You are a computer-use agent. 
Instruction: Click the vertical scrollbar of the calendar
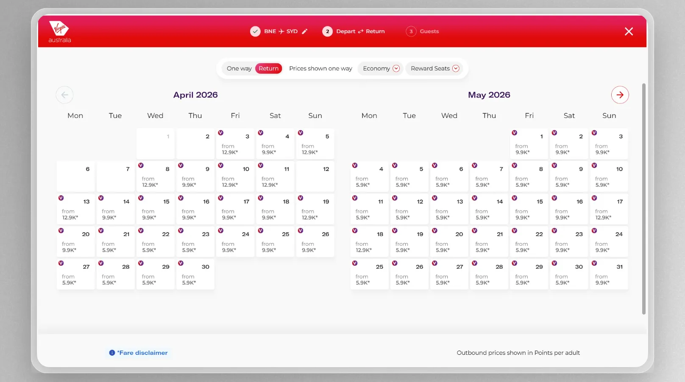pos(644,199)
